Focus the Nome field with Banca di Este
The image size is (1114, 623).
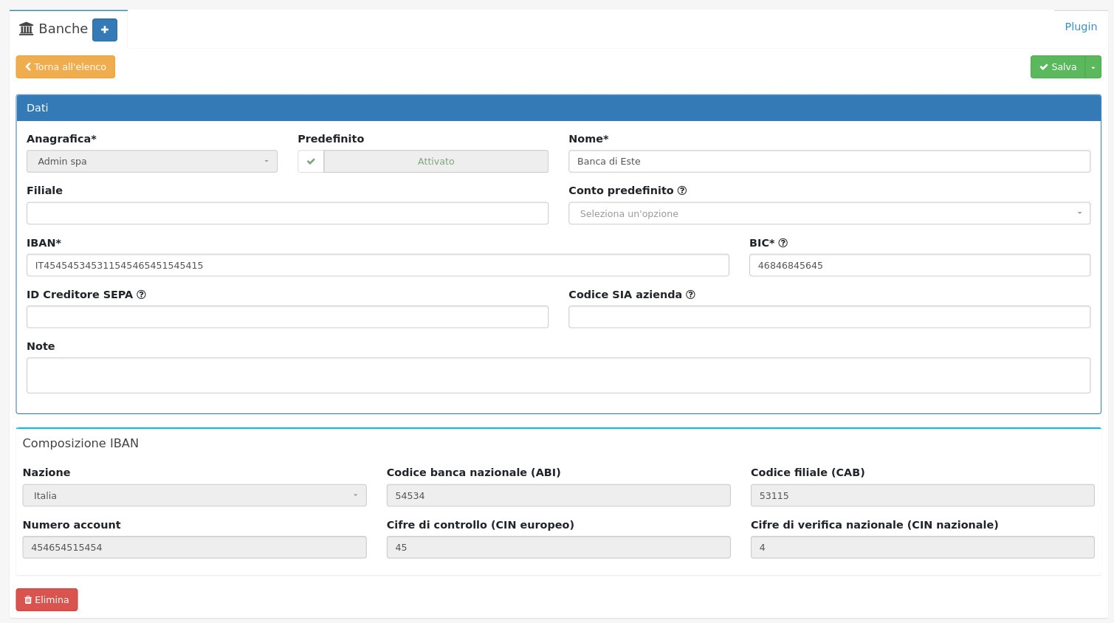point(829,162)
